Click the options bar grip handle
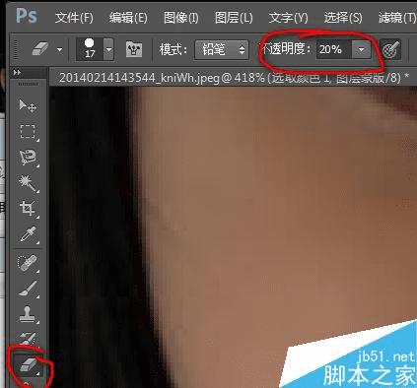 [17, 49]
